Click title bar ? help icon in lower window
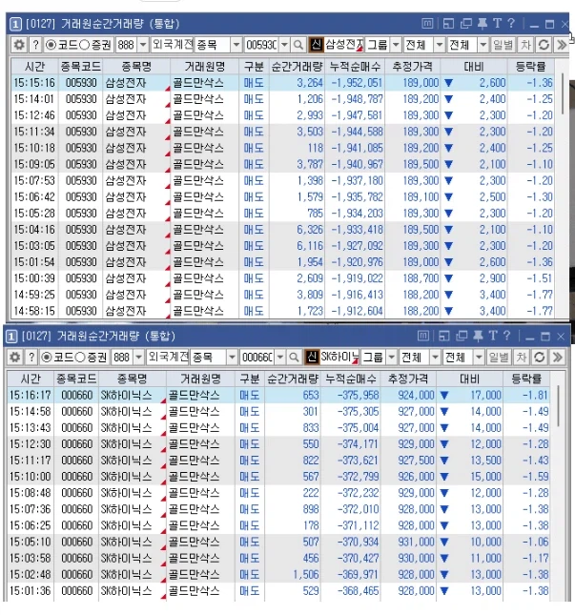Screen dimensions: 575x615 tap(506, 336)
